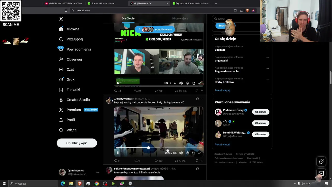Like the post with 253 likes
Viewport: 332px width, 187px height.
tap(158, 161)
